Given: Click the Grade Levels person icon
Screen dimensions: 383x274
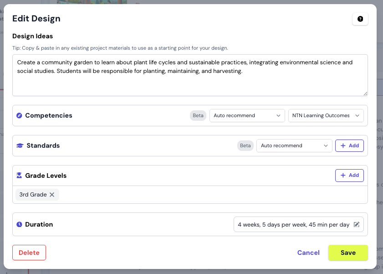Looking at the screenshot, I should 20,175.
